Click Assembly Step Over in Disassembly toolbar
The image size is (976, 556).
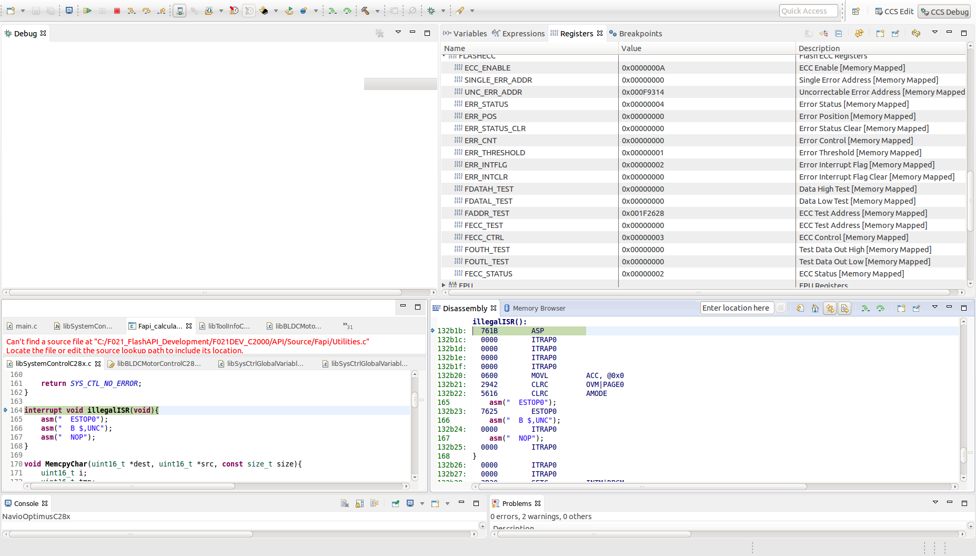click(x=880, y=308)
